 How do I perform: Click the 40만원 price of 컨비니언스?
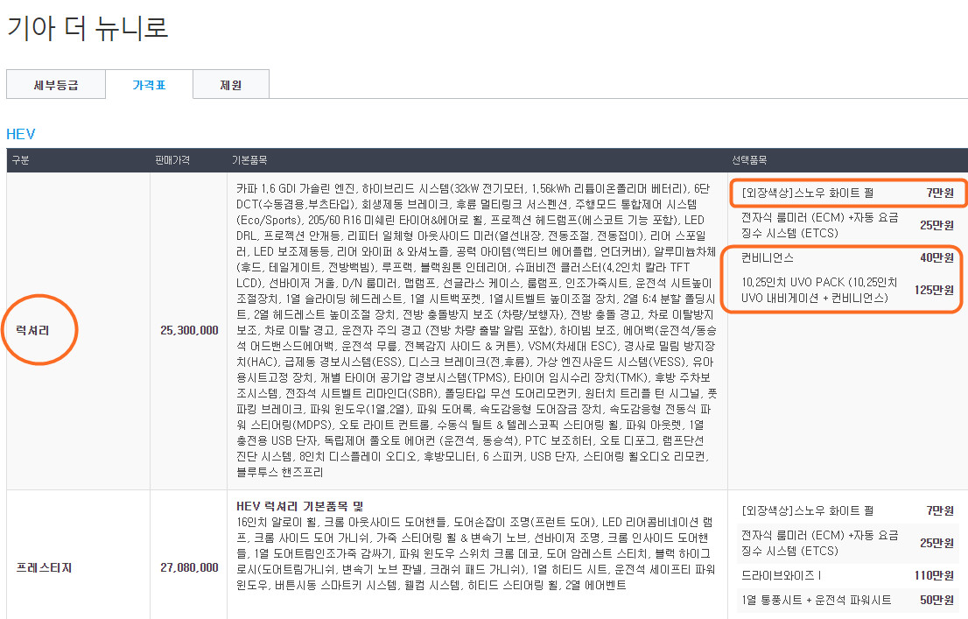pos(937,257)
